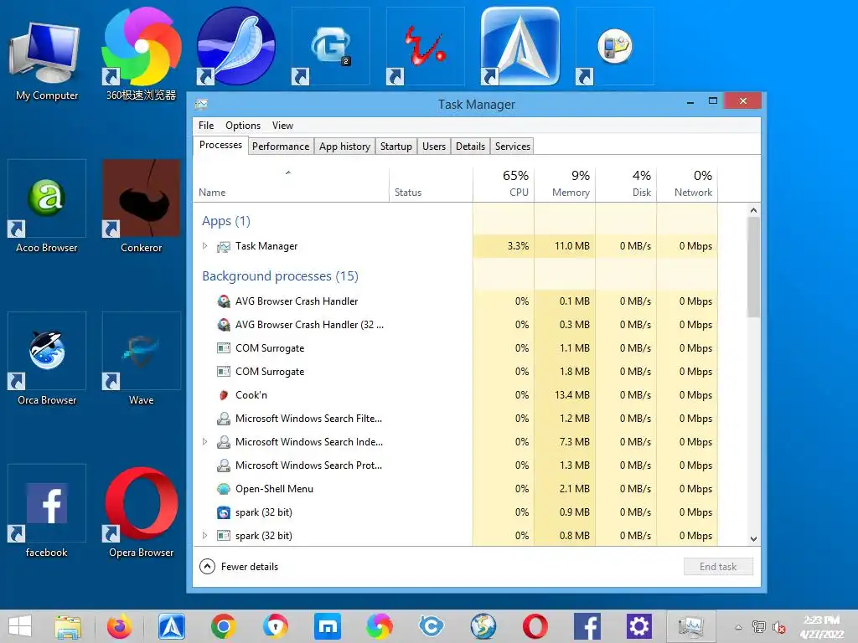Click the Task Manager taskbar button
Viewport: 858px width, 643px height.
(690, 626)
